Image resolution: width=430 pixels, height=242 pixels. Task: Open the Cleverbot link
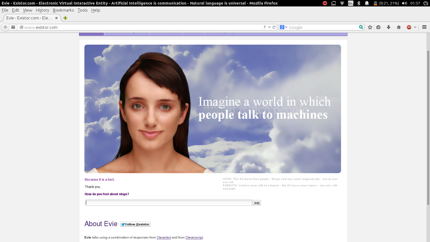point(164,237)
